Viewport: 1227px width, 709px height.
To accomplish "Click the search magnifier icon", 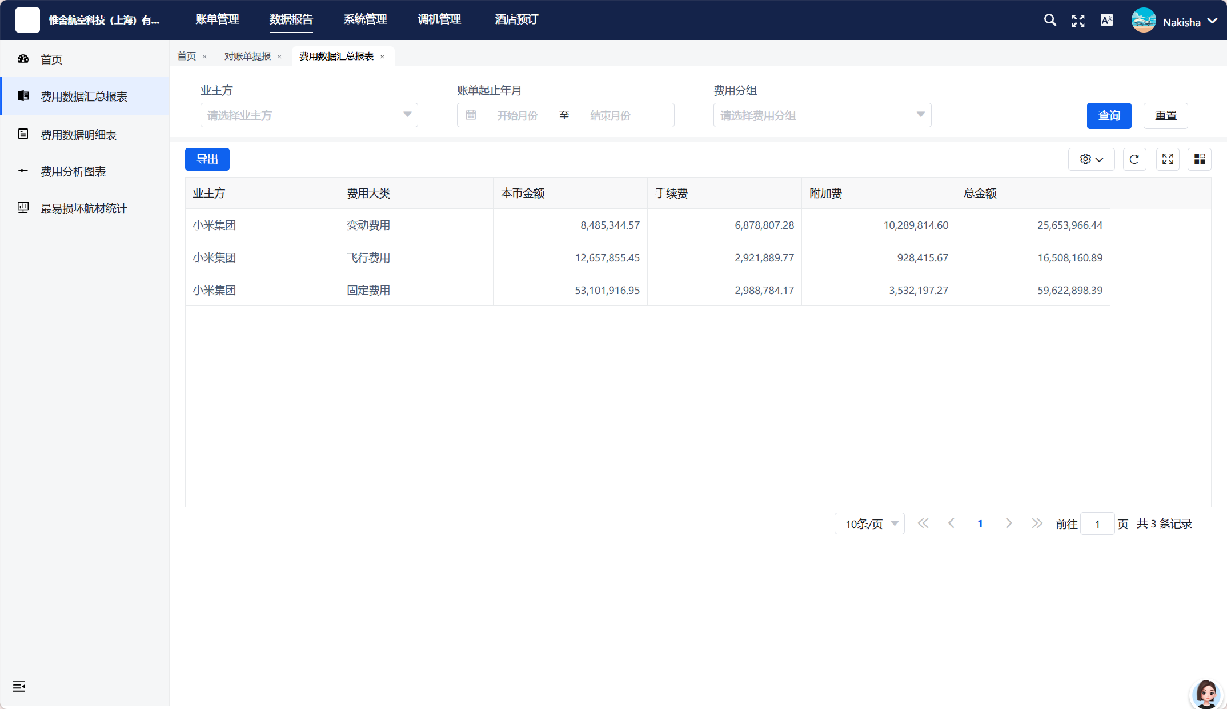I will (x=1050, y=21).
